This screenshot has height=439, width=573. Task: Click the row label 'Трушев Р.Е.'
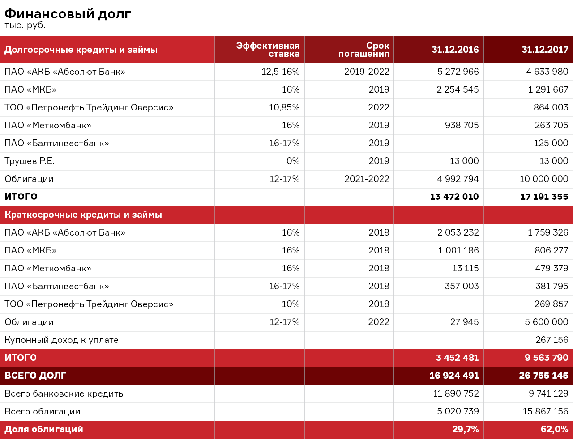30,161
